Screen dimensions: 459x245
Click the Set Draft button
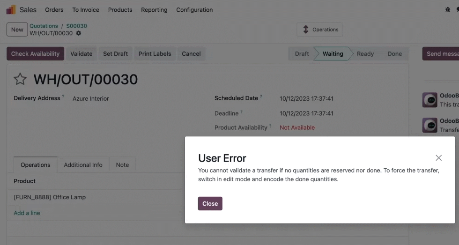pos(115,53)
